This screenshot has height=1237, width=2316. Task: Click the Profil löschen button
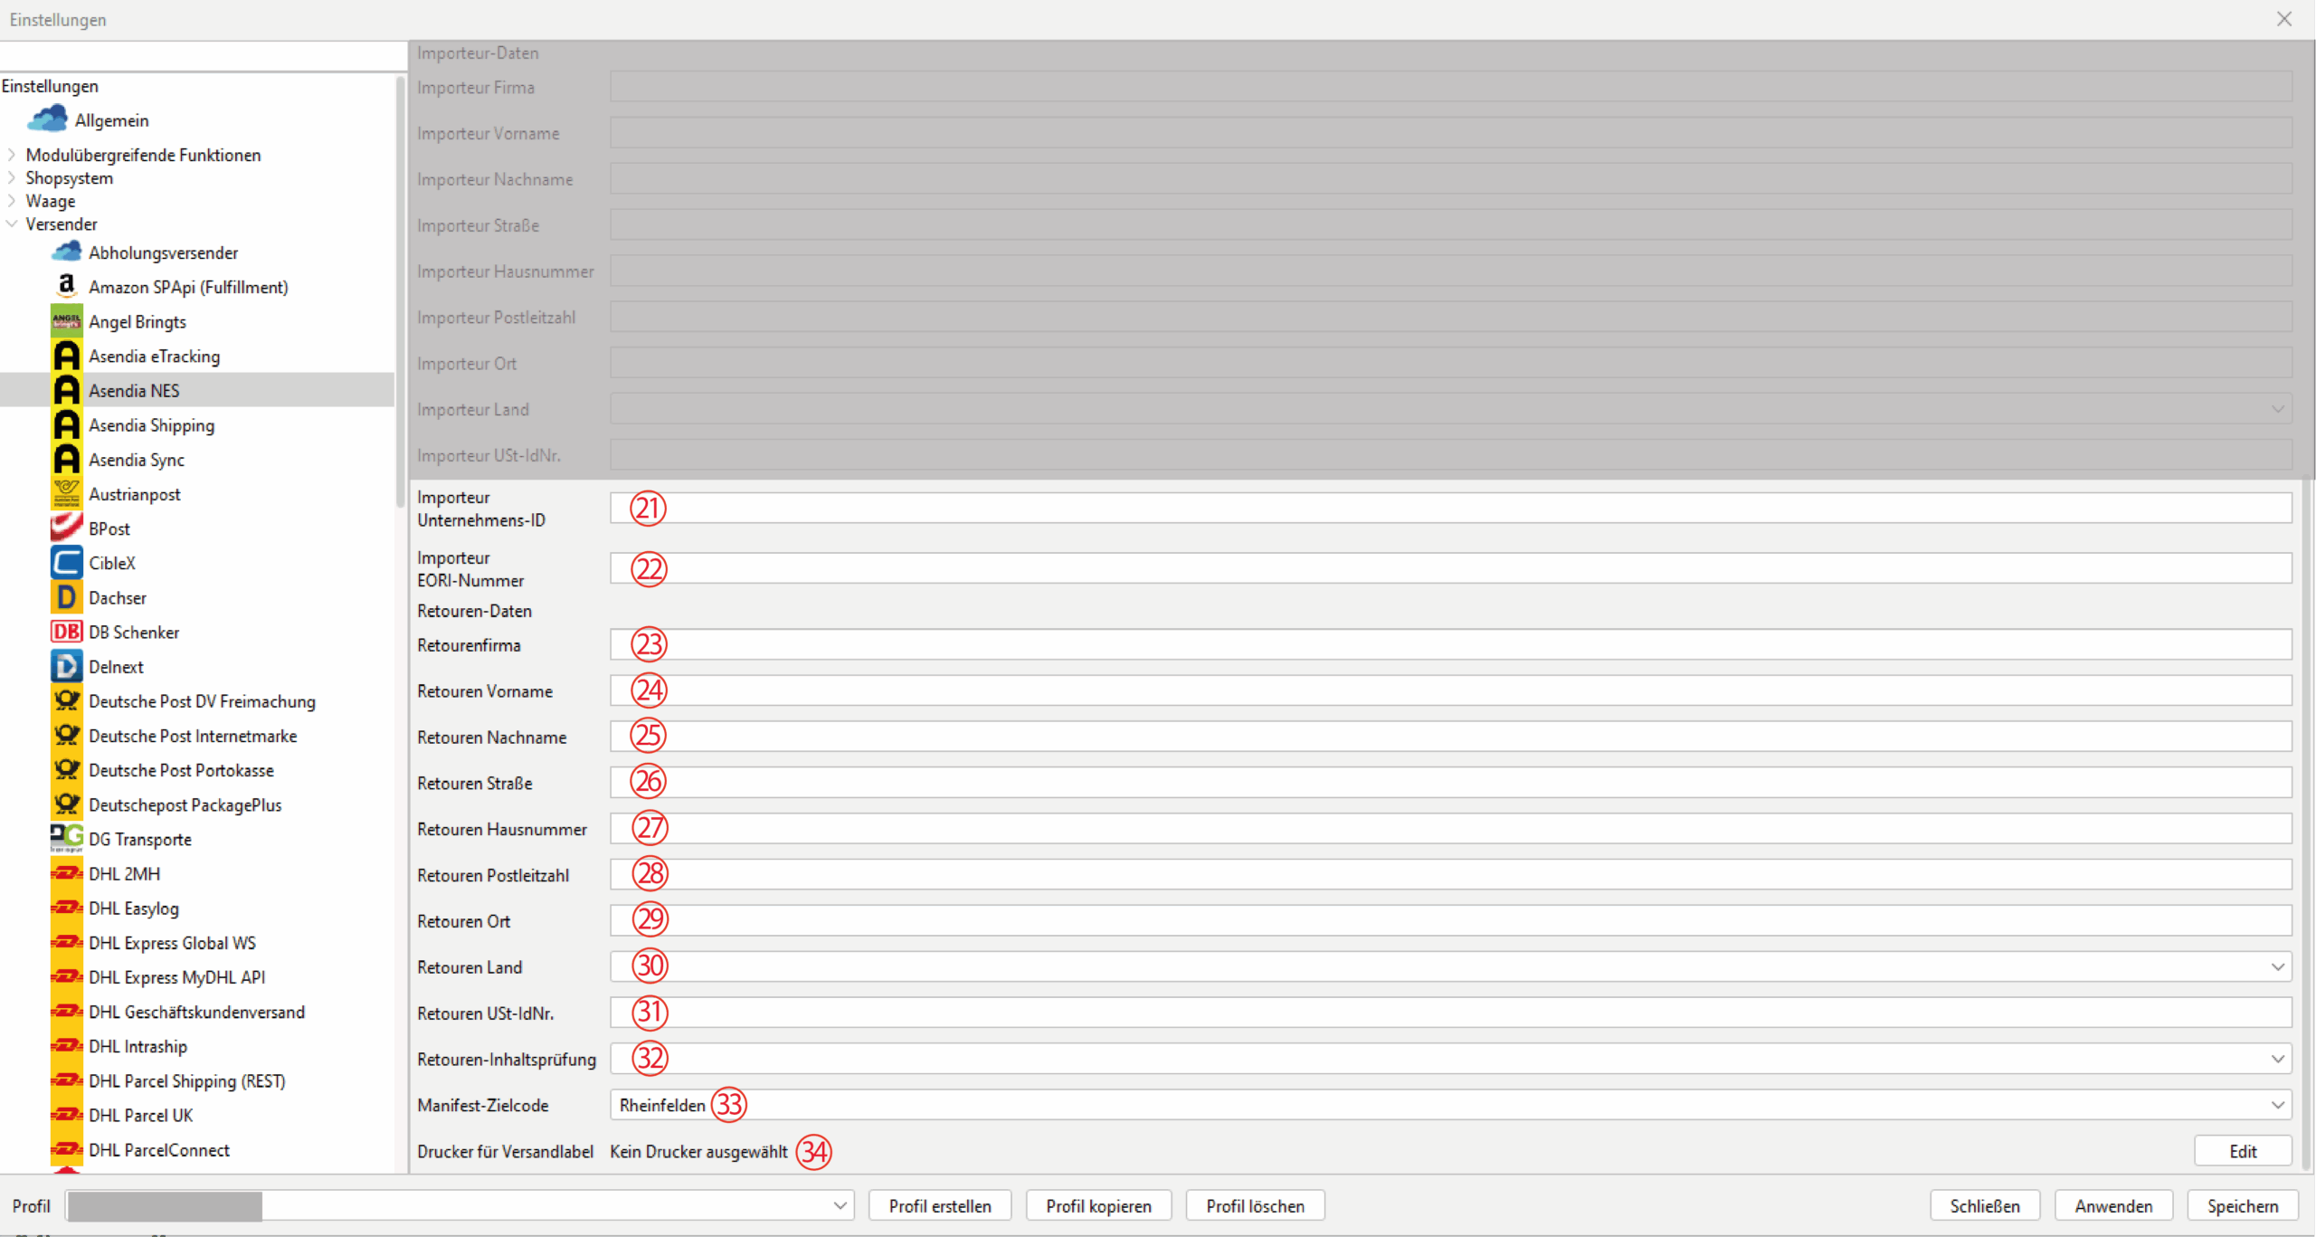(1255, 1205)
